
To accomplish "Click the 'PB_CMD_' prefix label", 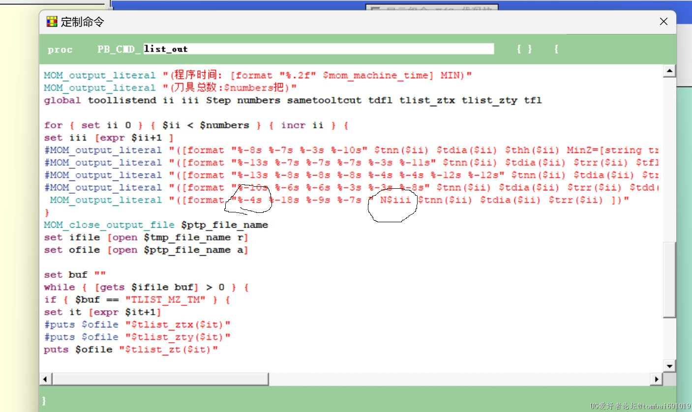I will [x=120, y=49].
